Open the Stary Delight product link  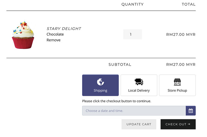[64, 29]
